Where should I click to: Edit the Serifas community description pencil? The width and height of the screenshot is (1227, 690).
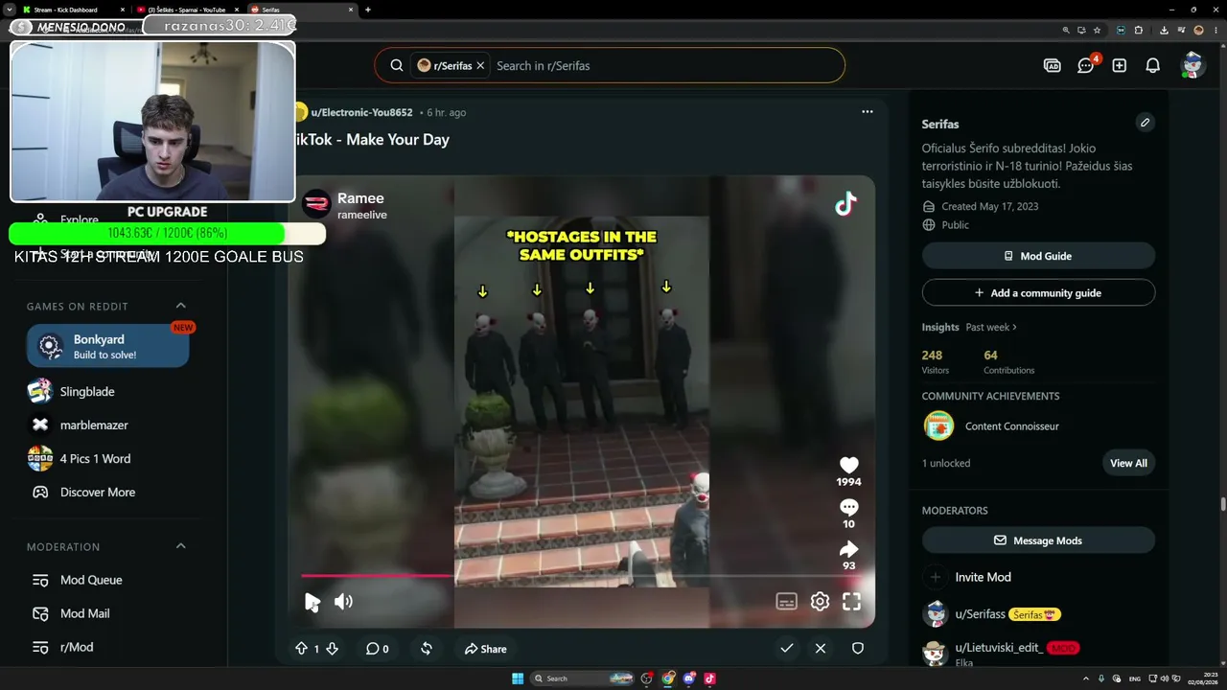(1145, 123)
